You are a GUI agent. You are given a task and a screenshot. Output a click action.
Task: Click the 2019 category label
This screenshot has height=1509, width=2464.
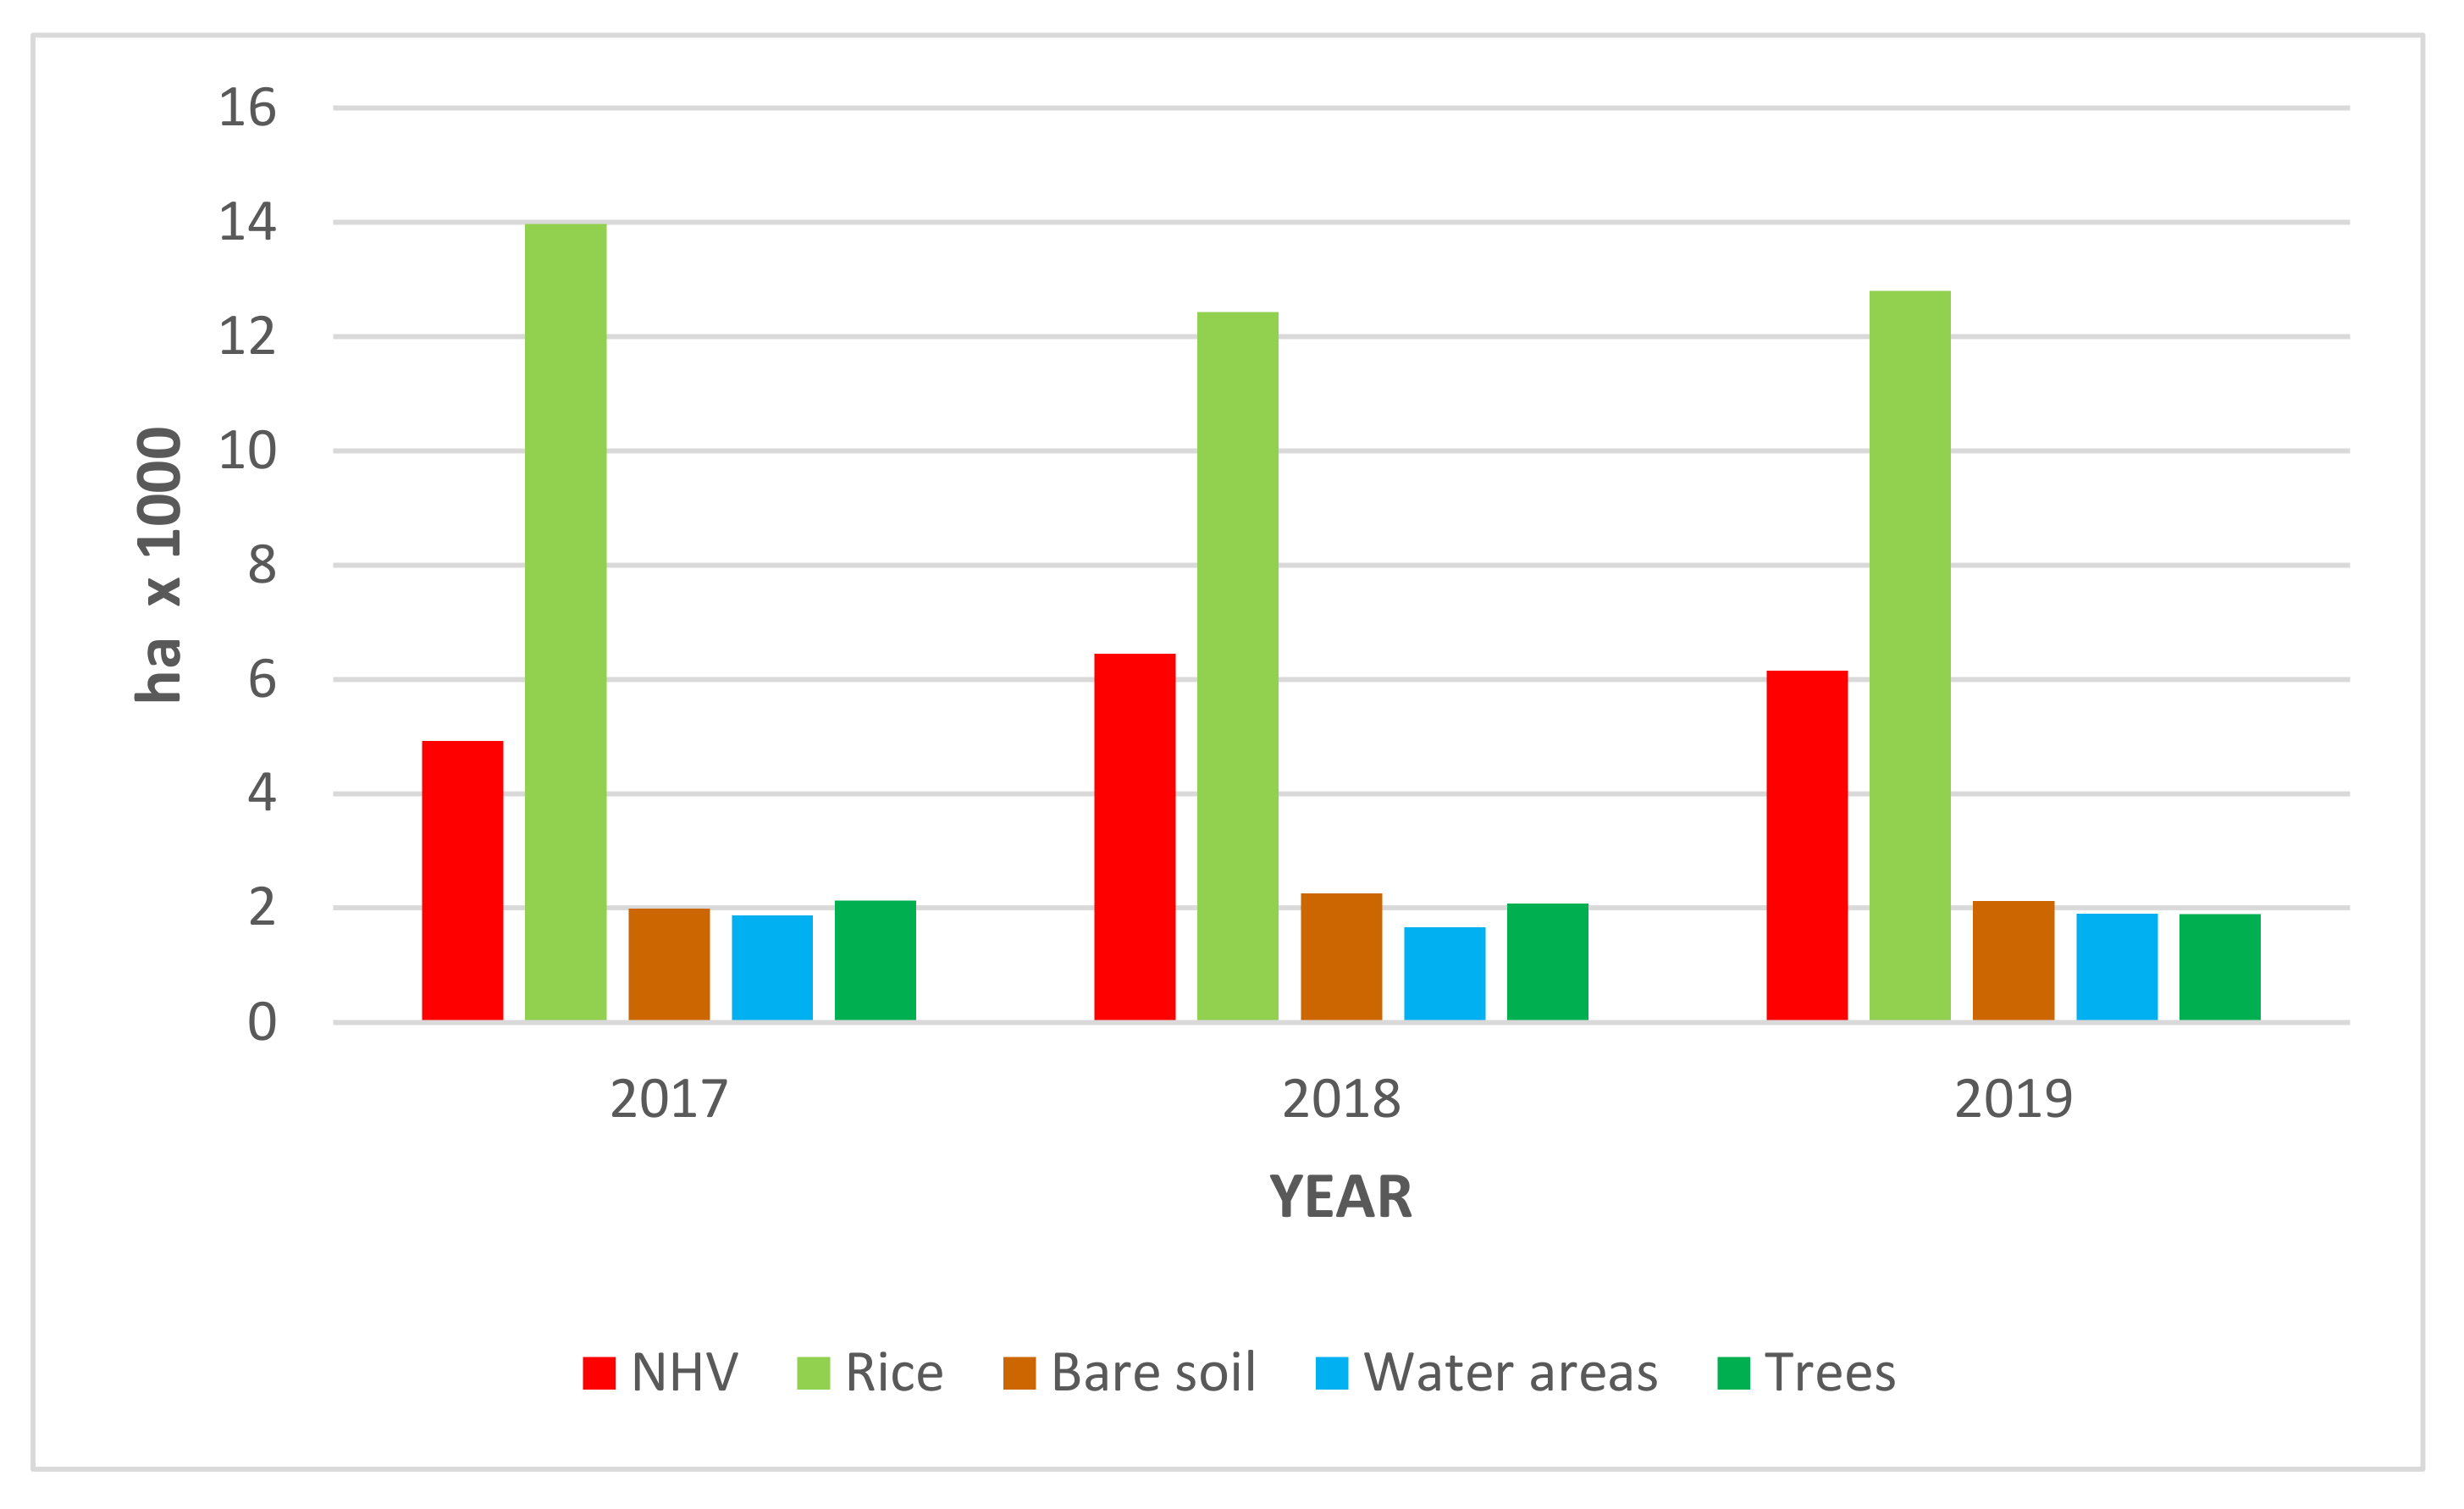click(2013, 1100)
